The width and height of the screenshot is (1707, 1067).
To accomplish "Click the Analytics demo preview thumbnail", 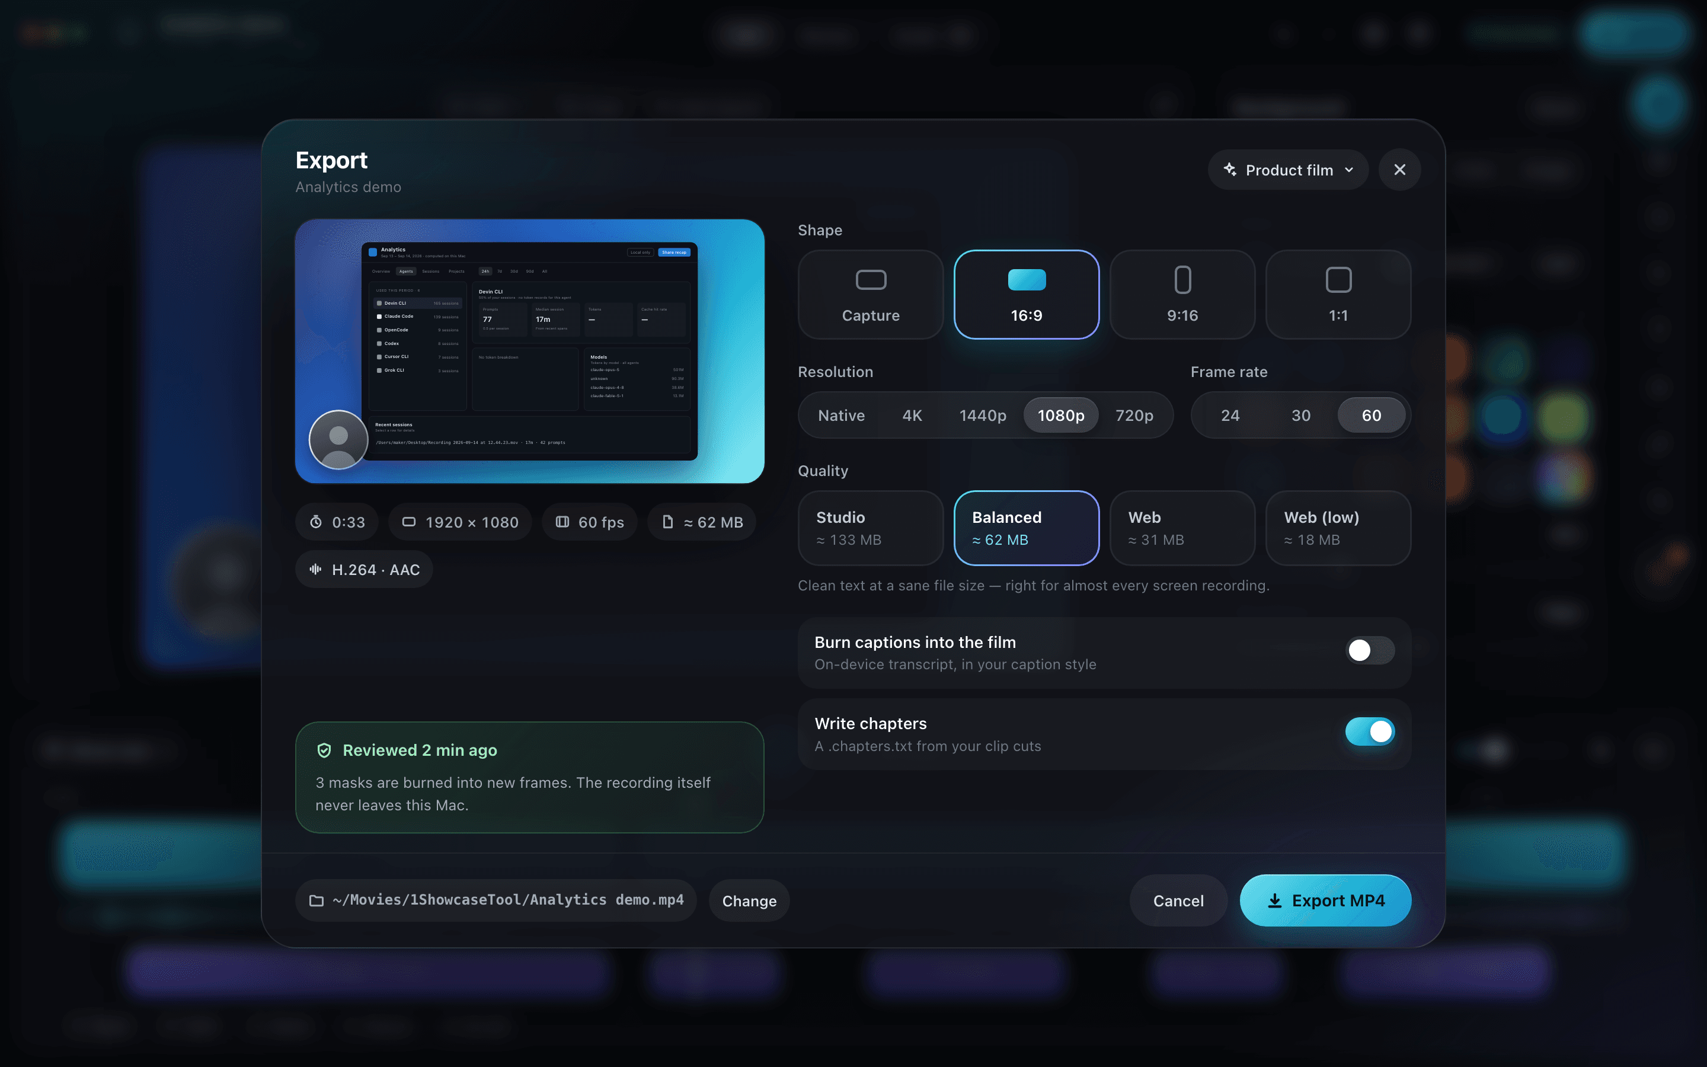I will pos(530,352).
